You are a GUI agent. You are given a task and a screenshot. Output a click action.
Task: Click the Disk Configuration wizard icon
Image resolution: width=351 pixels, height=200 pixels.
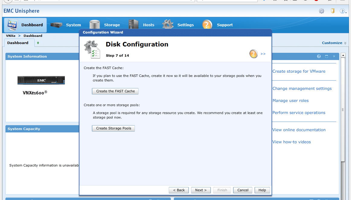[x=92, y=49]
